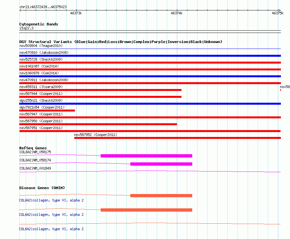Click the 46373k ruler tick label
Image resolution: width=290 pixels, height=239 pixels.
[76, 13]
